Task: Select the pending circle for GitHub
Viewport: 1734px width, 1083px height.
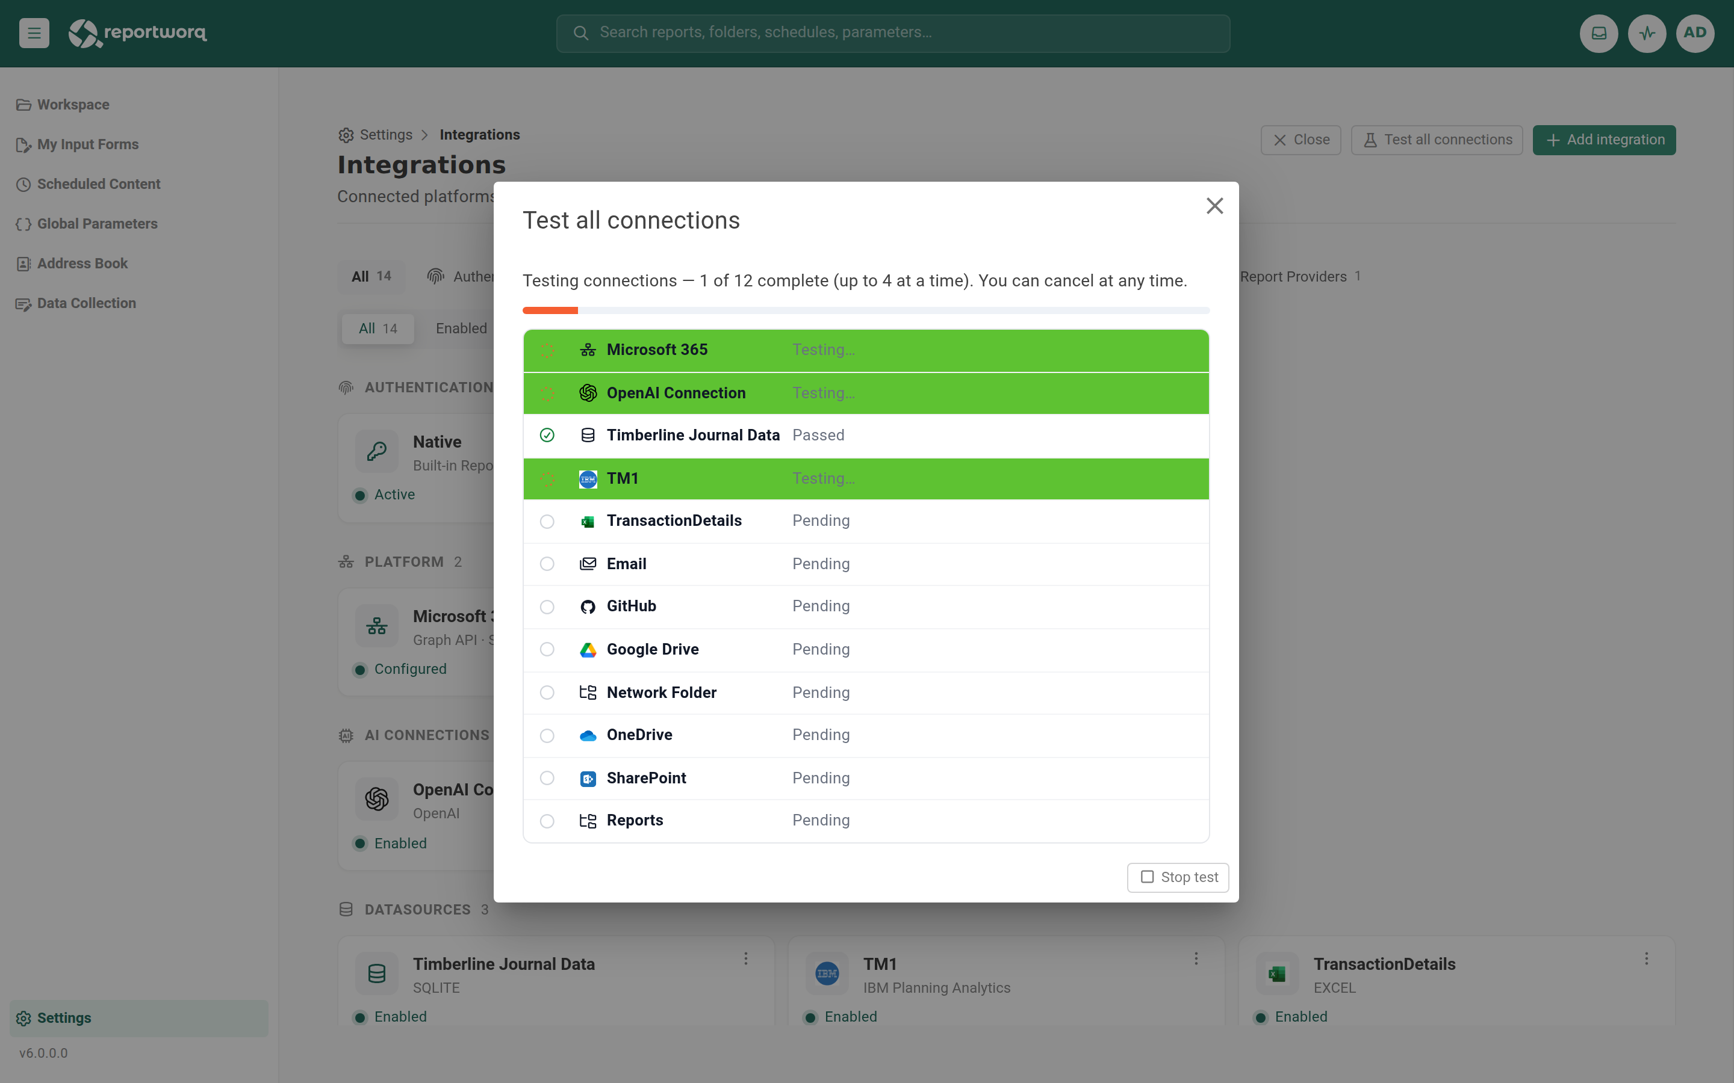Action: 547,606
